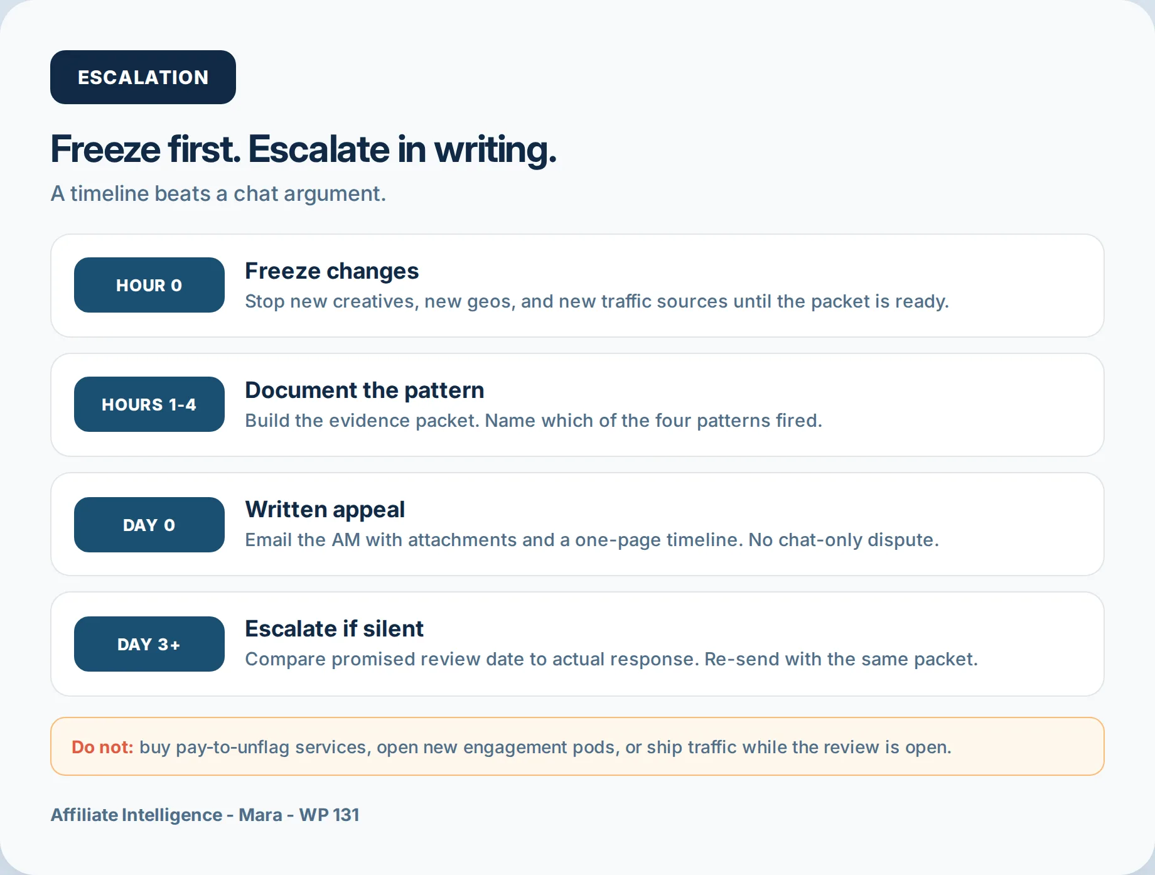Click the 'Compare promised review date' description
This screenshot has height=875, width=1155.
click(611, 659)
